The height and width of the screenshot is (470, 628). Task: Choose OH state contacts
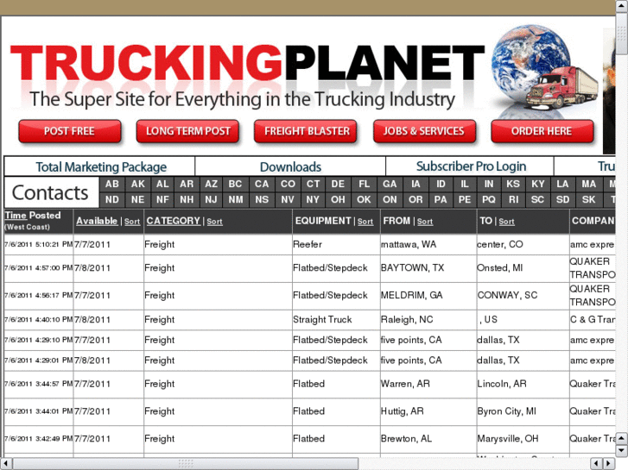pos(338,199)
